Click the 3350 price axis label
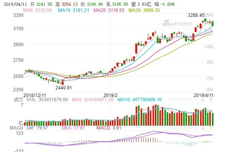The height and width of the screenshot is (152, 238). (x=18, y=15)
